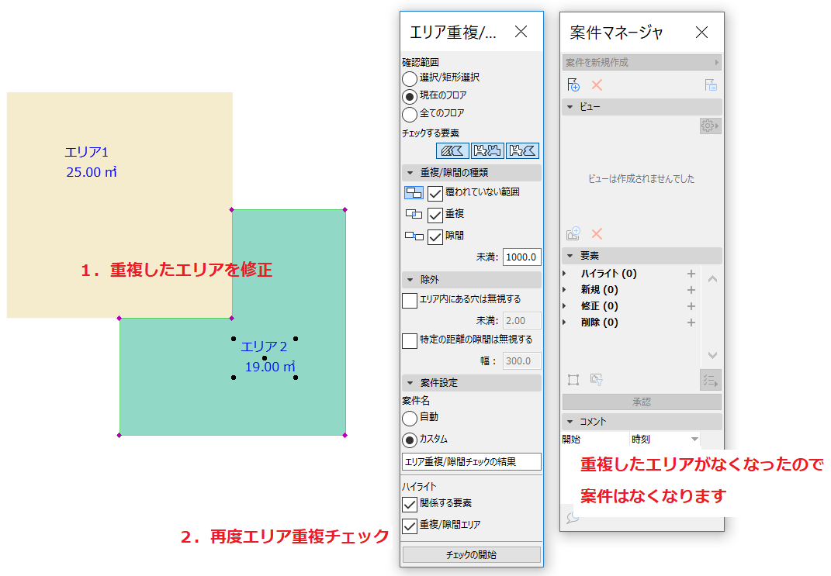Select the third check-element icon button

[x=522, y=151]
